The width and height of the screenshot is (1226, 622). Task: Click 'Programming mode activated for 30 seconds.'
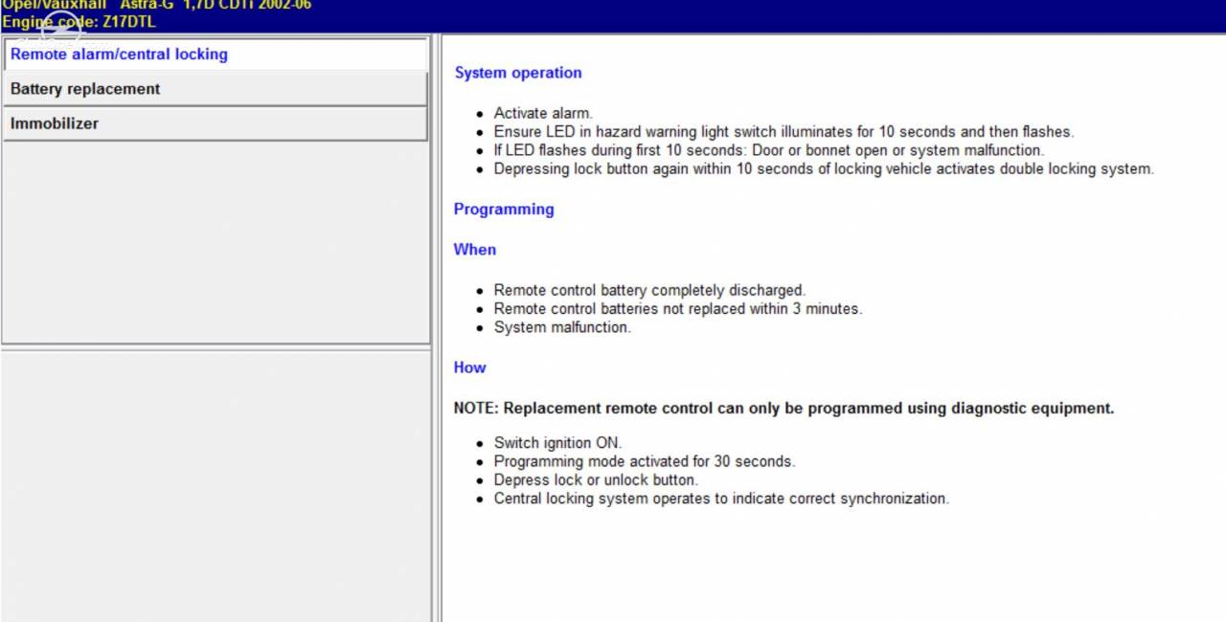click(x=645, y=461)
